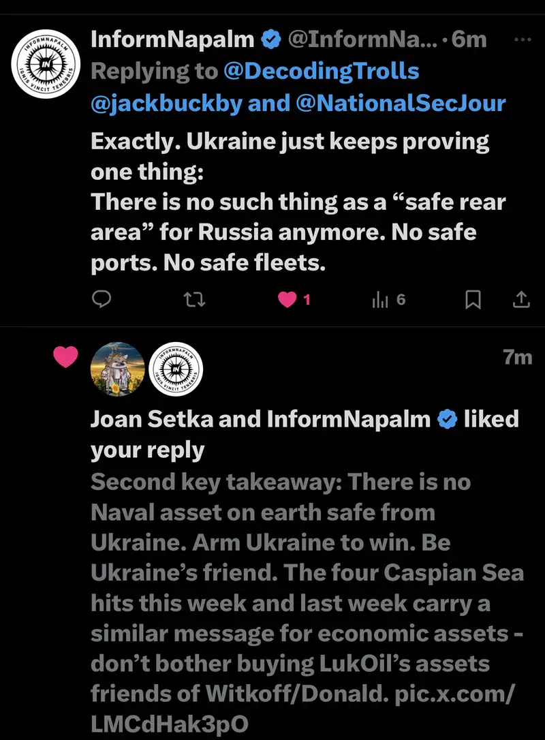The image size is (545, 740).
Task: Tap the blue verified badge beside InformNapalm
Action: click(x=271, y=40)
